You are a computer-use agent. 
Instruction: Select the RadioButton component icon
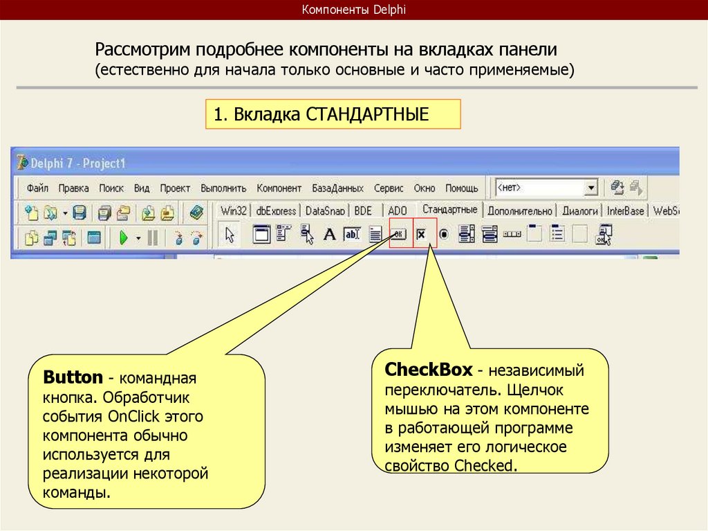point(445,234)
